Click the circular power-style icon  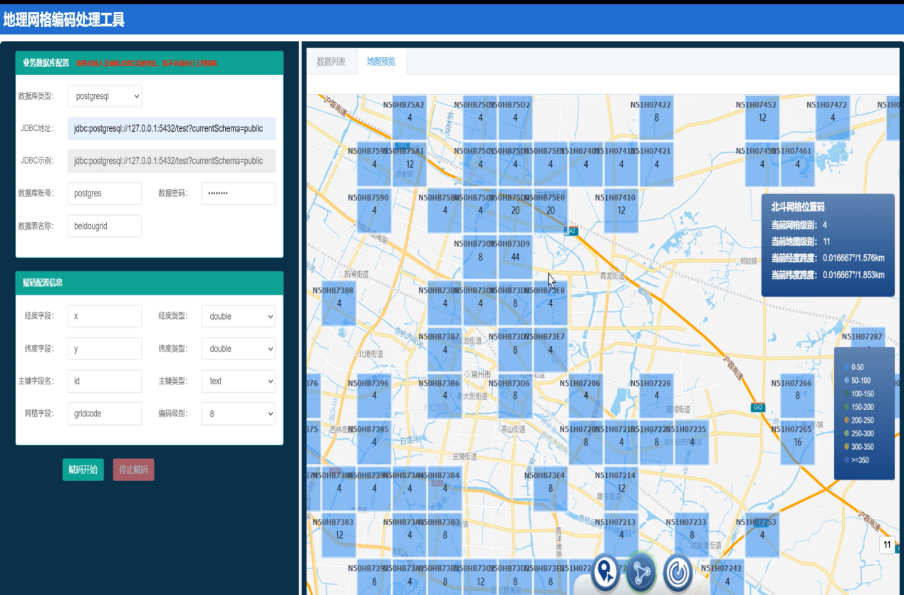coord(677,572)
